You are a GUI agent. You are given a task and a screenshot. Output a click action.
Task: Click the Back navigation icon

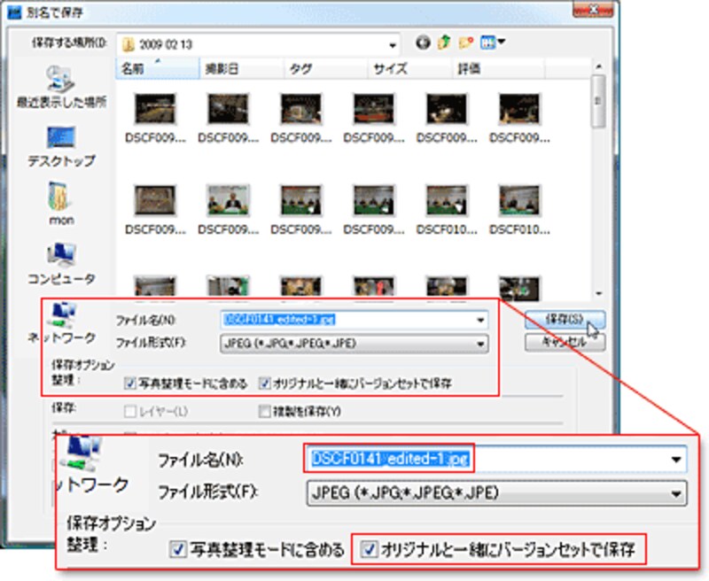pyautogui.click(x=423, y=43)
